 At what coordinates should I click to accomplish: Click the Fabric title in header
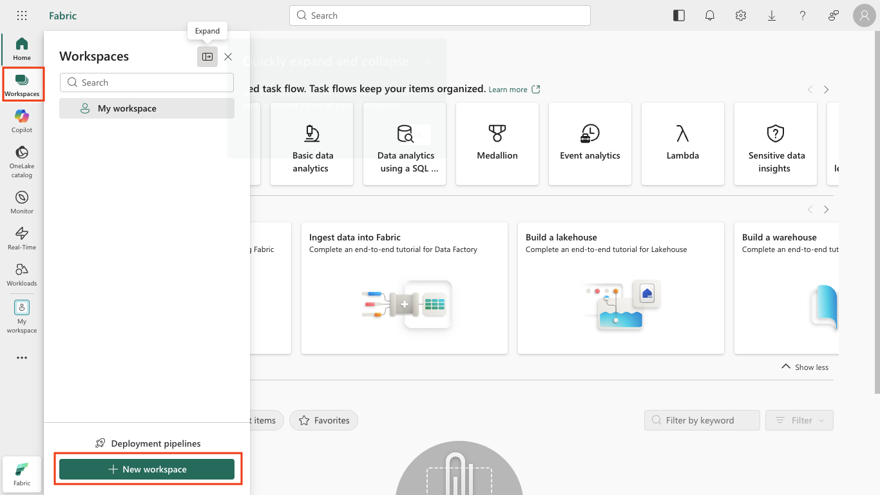coord(63,15)
